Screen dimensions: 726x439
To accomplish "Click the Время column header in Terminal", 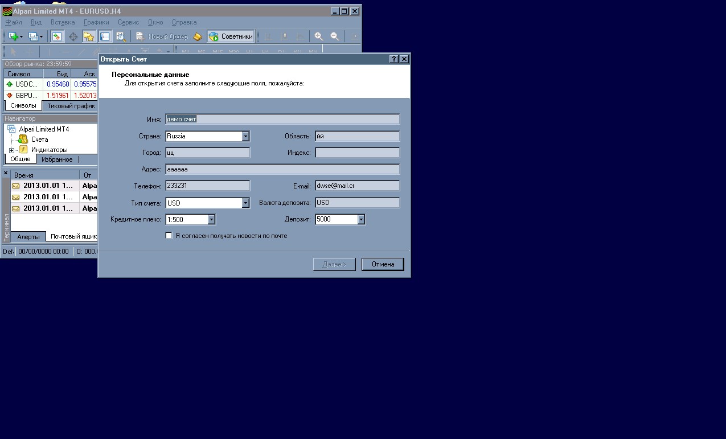I will pyautogui.click(x=46, y=175).
